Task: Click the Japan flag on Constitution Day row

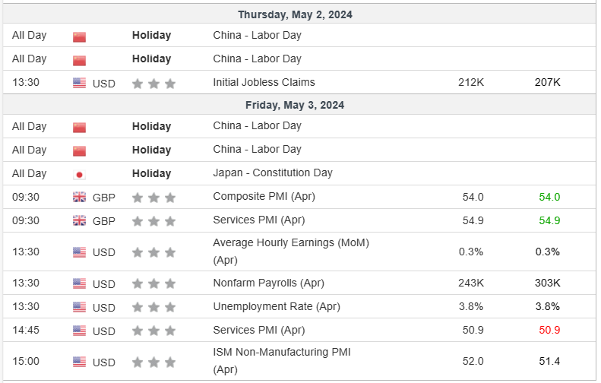Action: tap(80, 173)
